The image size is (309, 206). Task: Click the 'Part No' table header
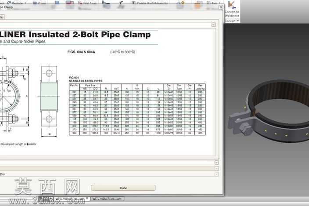click(74, 86)
